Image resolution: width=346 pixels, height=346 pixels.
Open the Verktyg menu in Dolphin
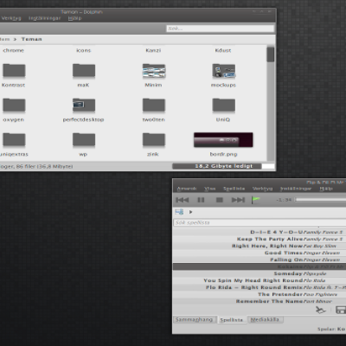(11, 18)
